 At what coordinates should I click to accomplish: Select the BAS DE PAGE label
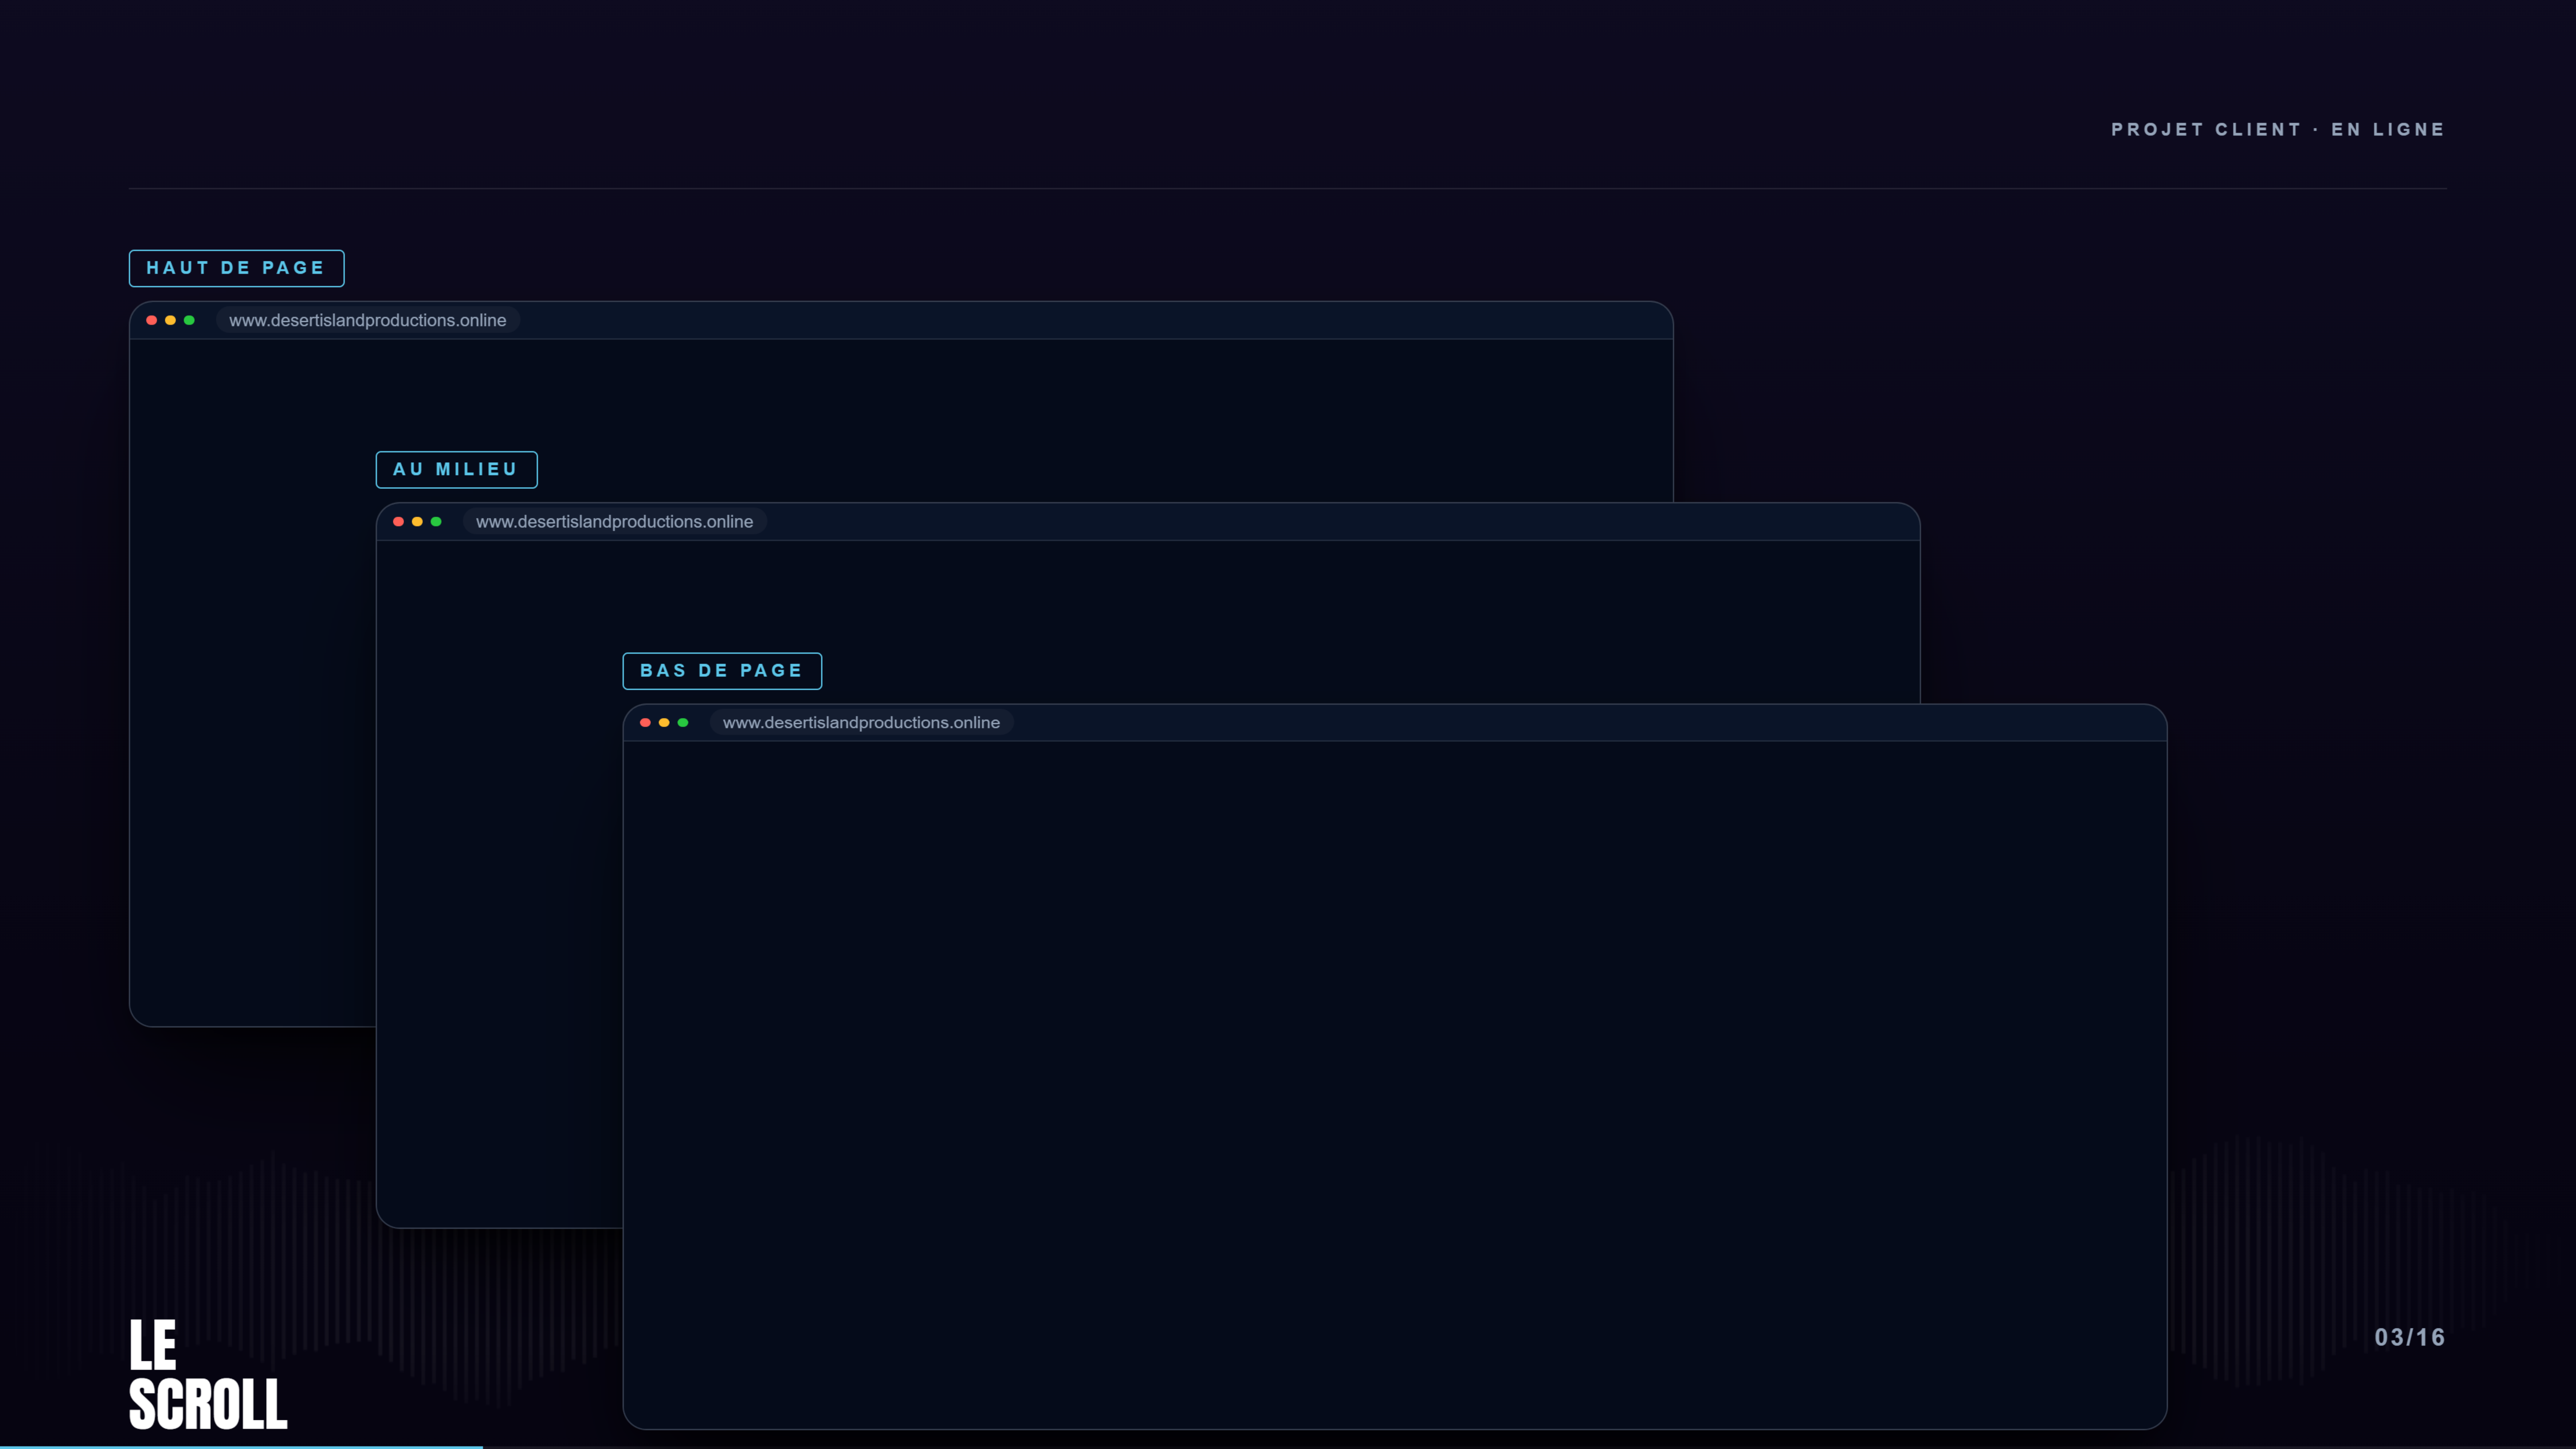[723, 671]
